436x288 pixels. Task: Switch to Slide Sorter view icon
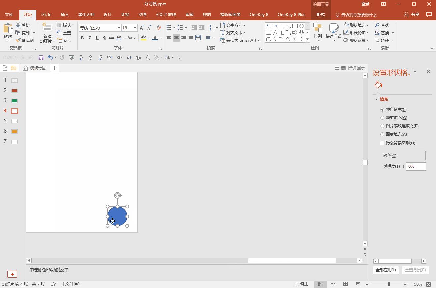tap(333, 284)
